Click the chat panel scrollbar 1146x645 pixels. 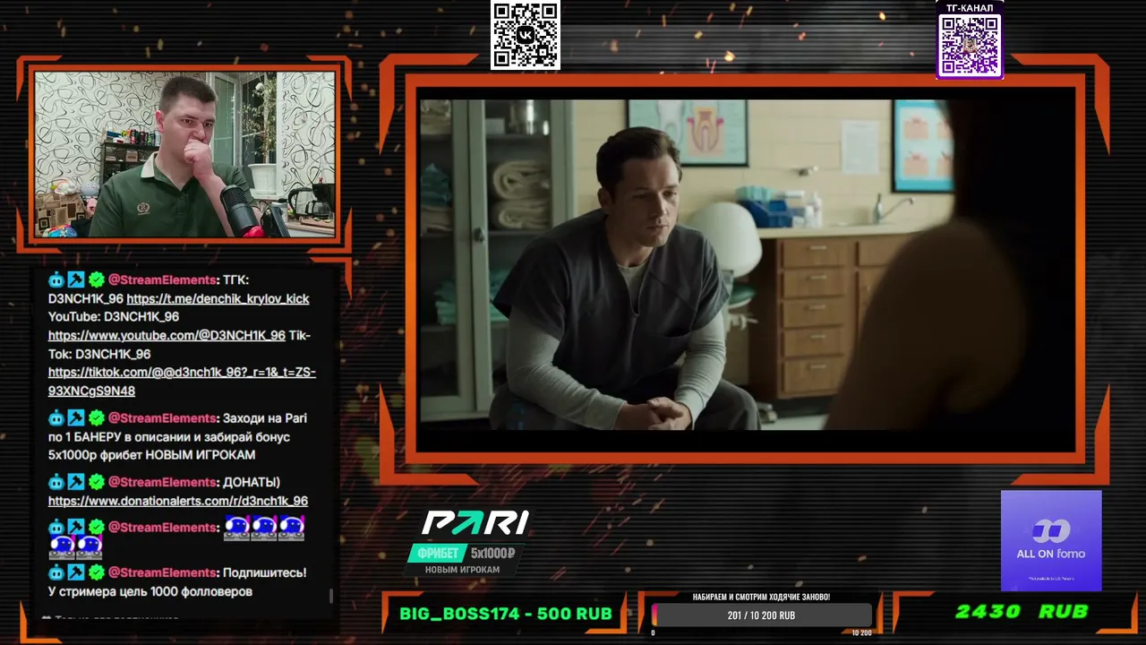pos(331,596)
